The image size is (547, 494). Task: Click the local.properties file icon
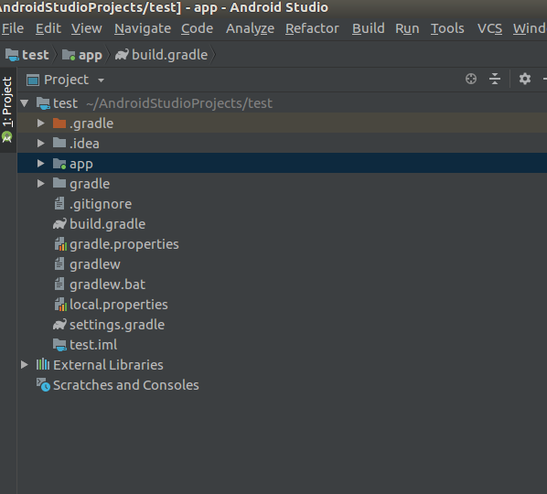[x=60, y=305]
